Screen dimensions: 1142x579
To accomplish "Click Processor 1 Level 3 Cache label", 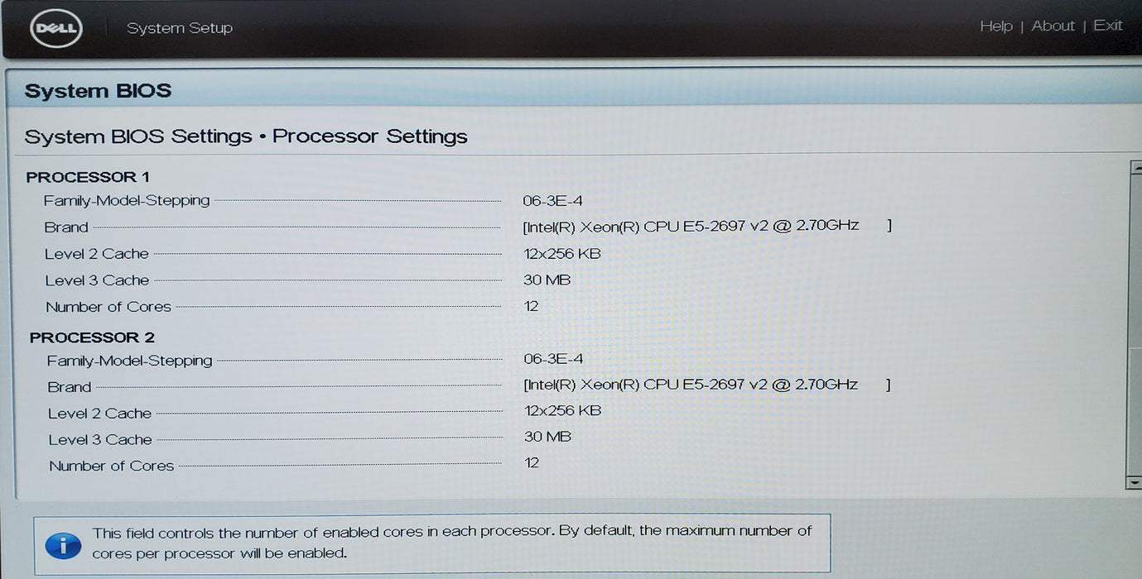I will 97,280.
